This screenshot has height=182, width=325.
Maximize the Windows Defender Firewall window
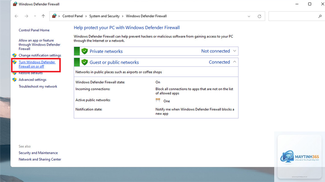[x=310, y=4]
